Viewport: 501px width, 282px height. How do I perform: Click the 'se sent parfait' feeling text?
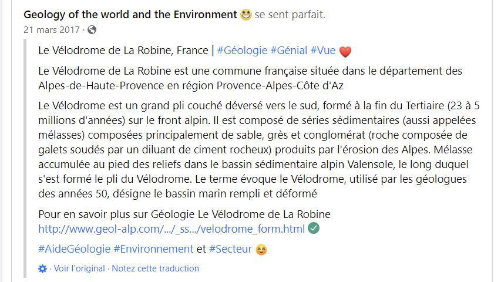click(x=290, y=15)
